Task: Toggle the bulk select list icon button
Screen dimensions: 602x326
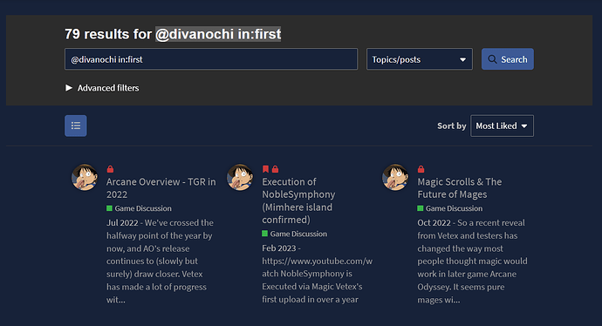Action: coord(76,126)
